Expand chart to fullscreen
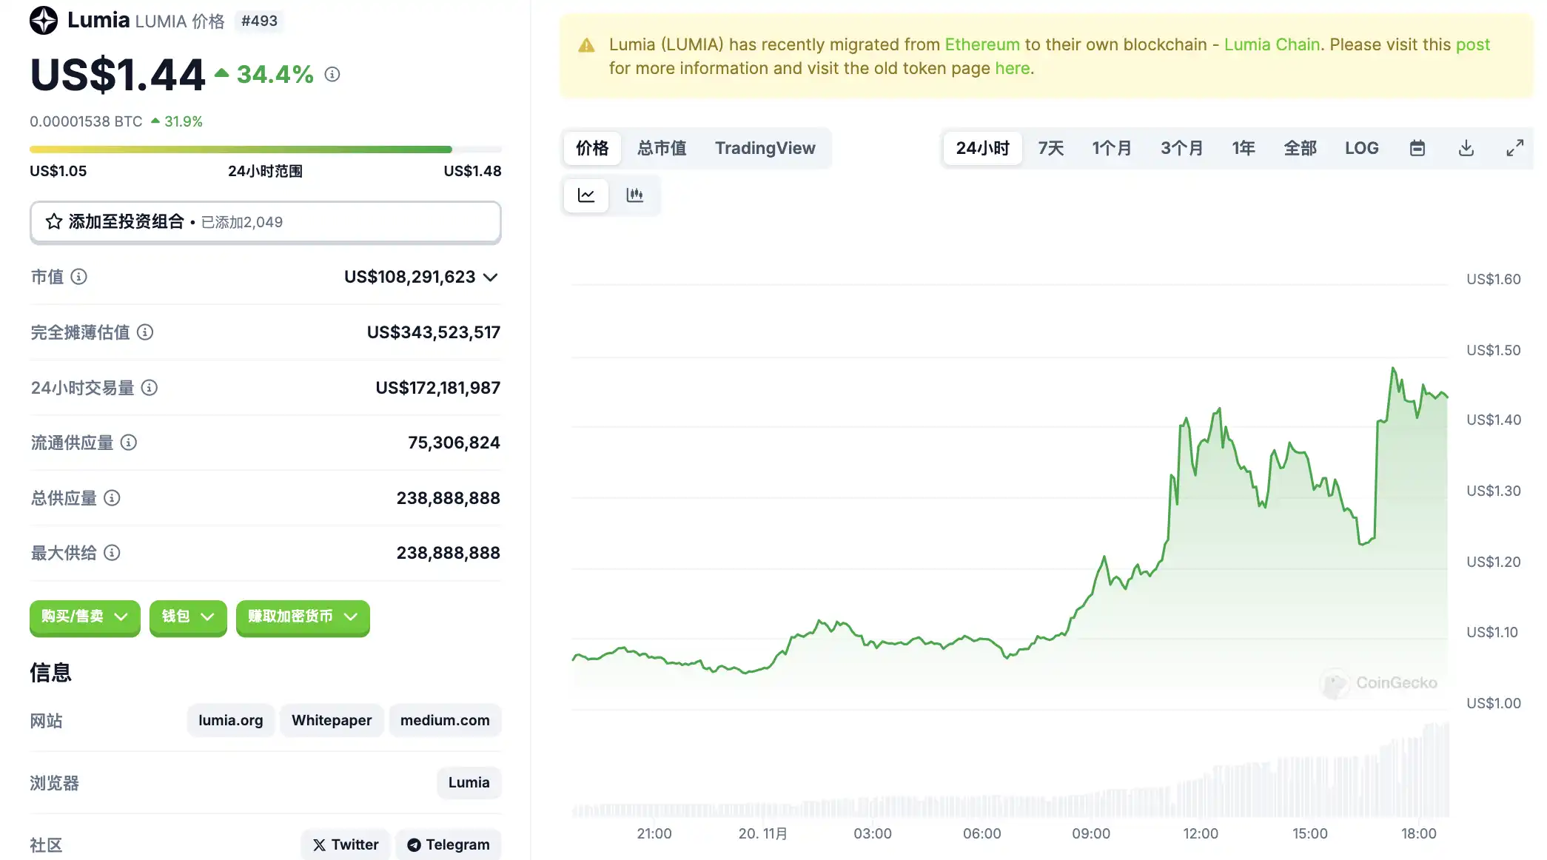Screen dimensions: 1547x860 pos(1515,148)
